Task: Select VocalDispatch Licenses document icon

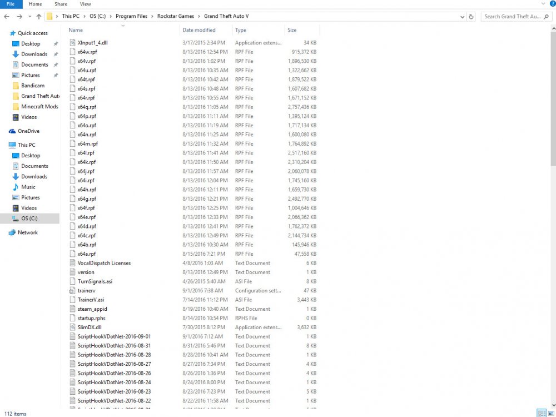Action: (72, 263)
